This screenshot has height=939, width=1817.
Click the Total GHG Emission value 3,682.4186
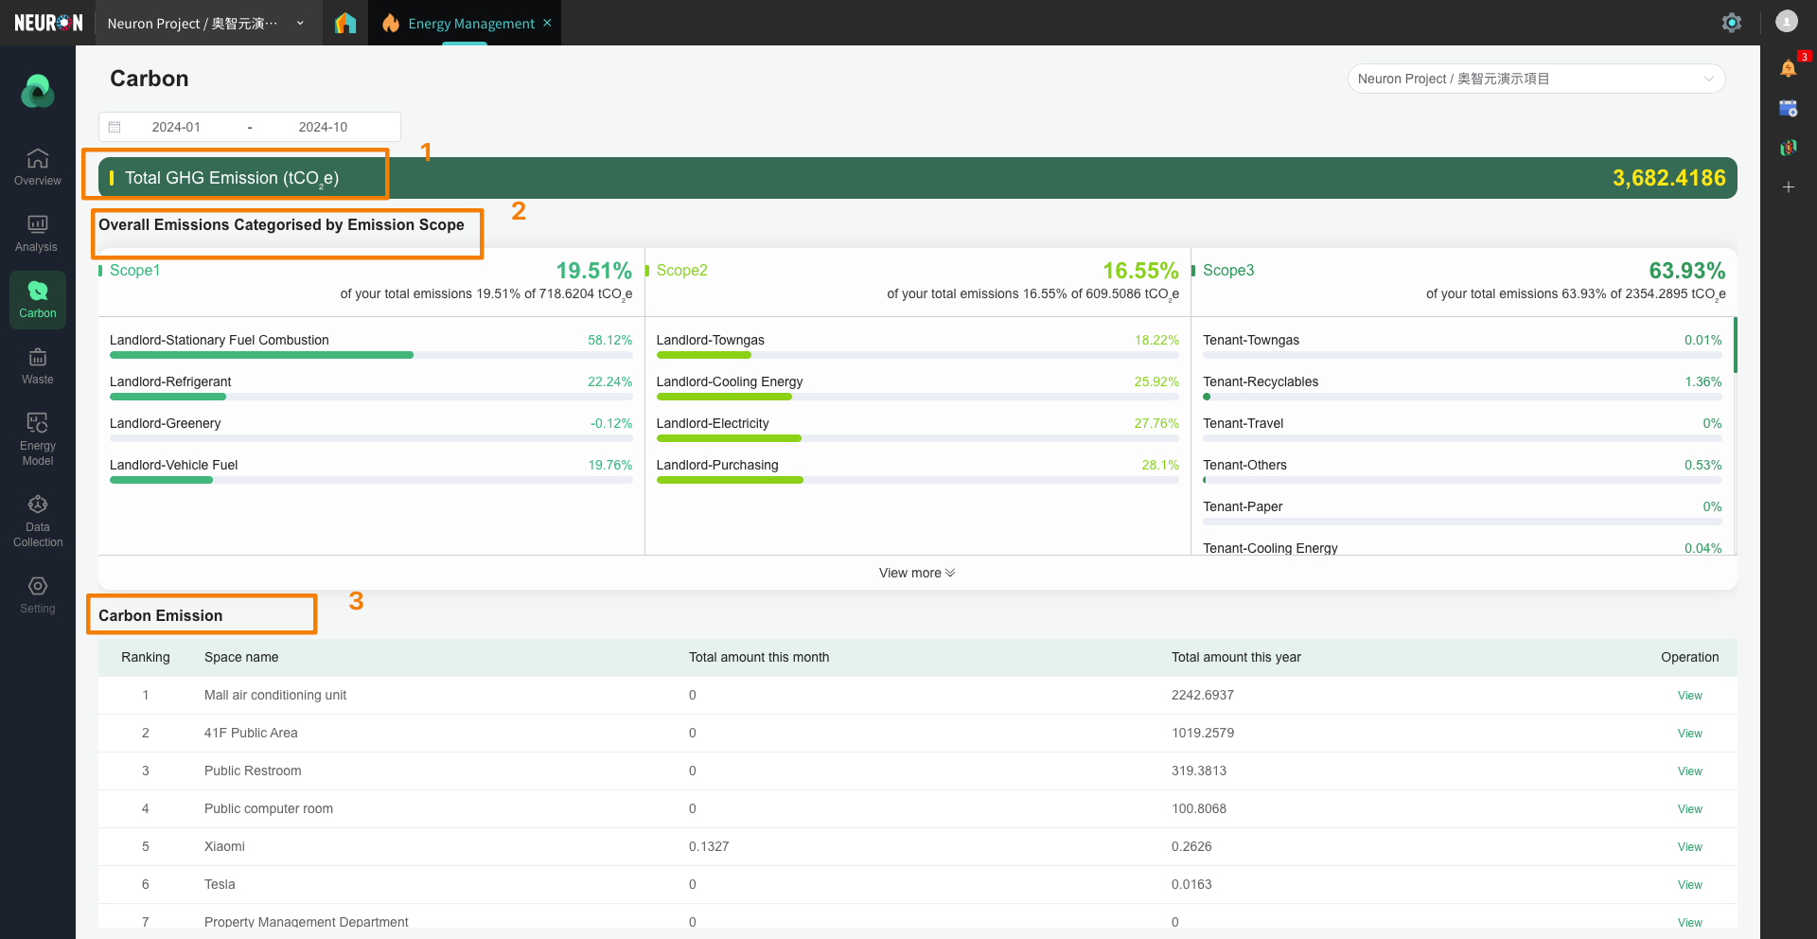(1668, 178)
